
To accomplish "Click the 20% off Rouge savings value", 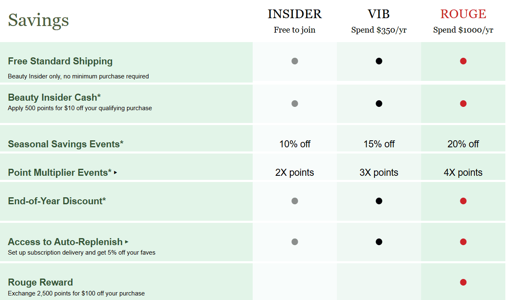I will pyautogui.click(x=463, y=144).
